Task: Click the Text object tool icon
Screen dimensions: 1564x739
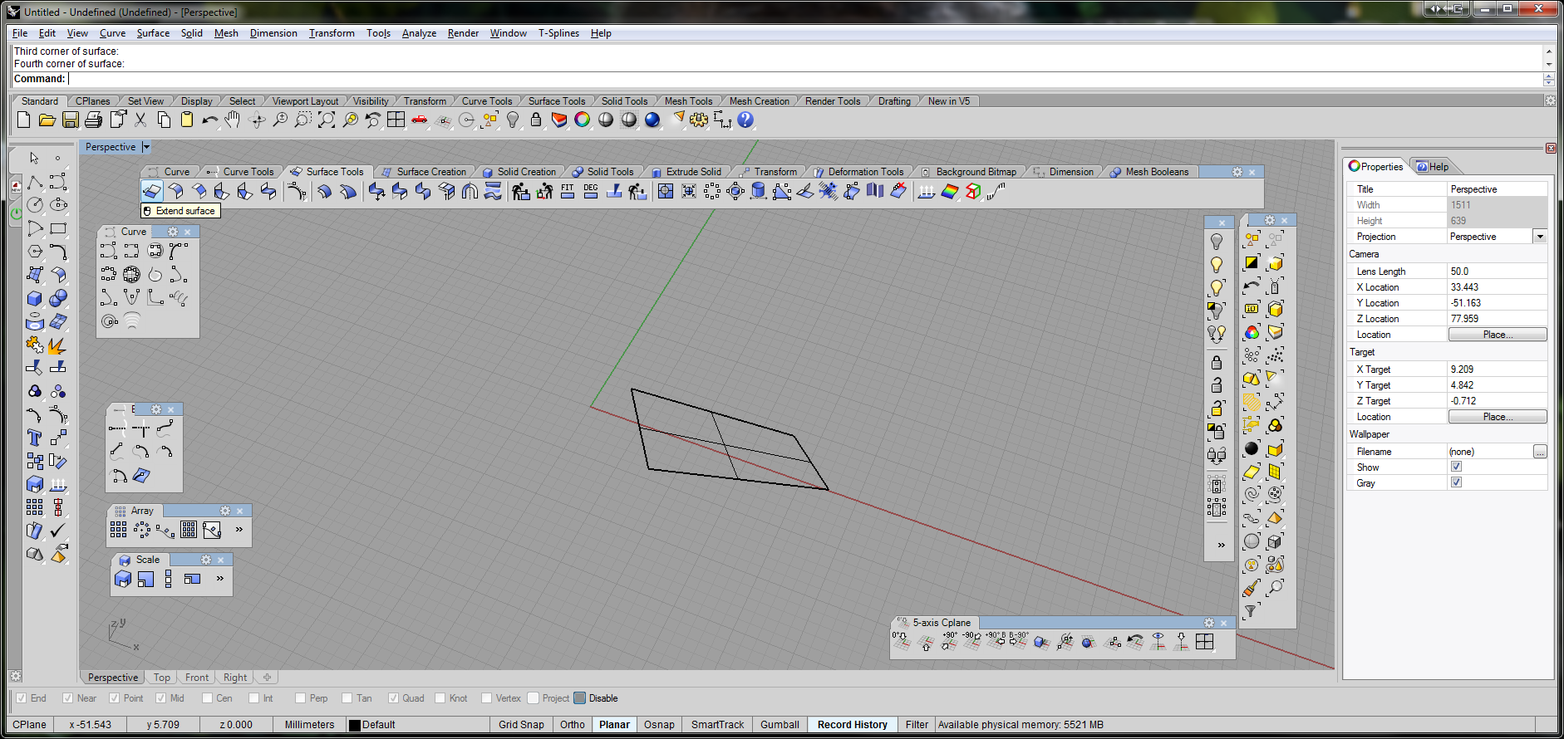Action: 34,438
